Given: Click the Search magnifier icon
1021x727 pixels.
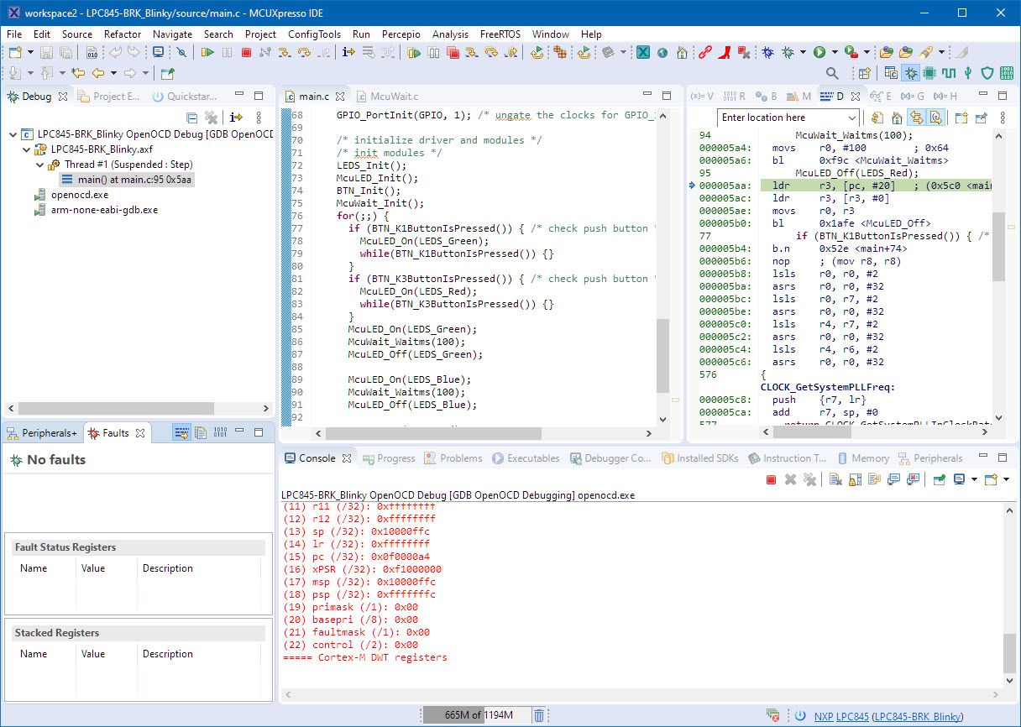Looking at the screenshot, I should 832,74.
